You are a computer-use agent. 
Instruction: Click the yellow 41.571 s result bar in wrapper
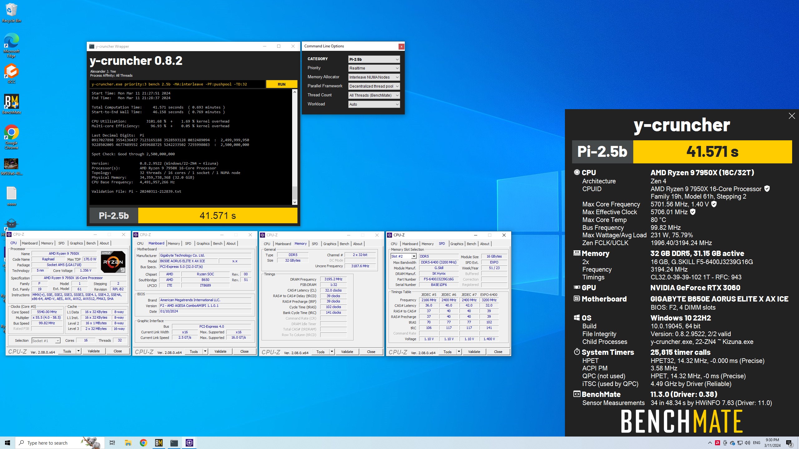coord(218,215)
